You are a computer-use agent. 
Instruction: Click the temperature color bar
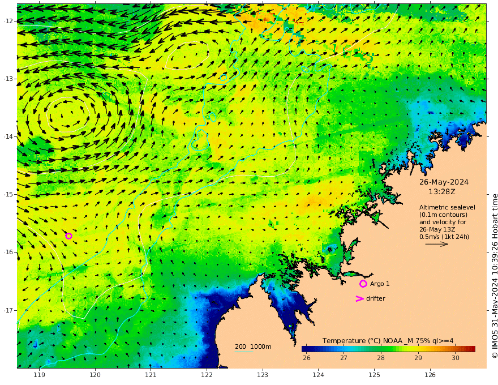click(388, 349)
